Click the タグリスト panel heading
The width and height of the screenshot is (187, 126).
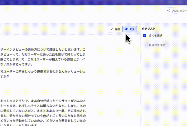[148, 29]
